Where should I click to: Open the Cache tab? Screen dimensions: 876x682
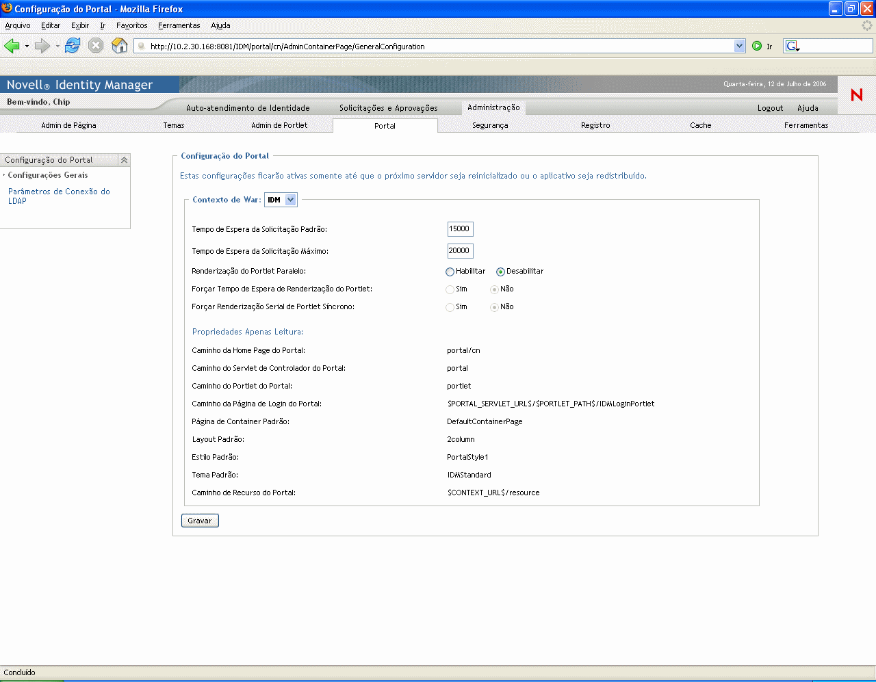701,125
